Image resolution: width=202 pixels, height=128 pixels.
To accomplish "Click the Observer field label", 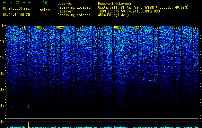I will [65, 4].
